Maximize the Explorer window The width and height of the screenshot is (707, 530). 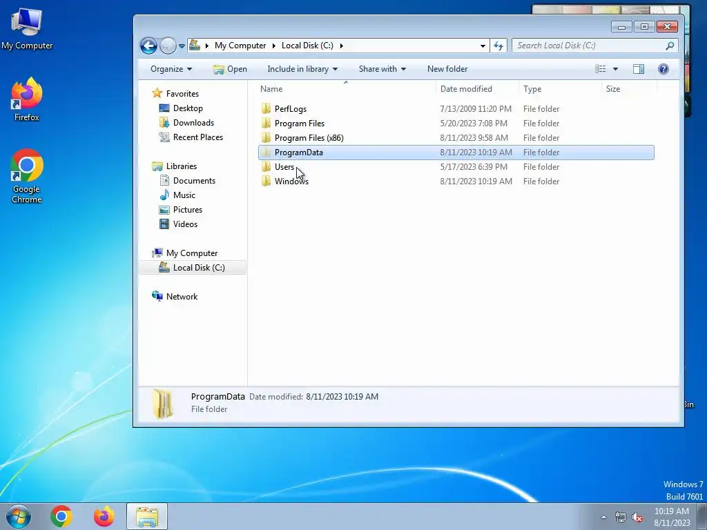(644, 27)
